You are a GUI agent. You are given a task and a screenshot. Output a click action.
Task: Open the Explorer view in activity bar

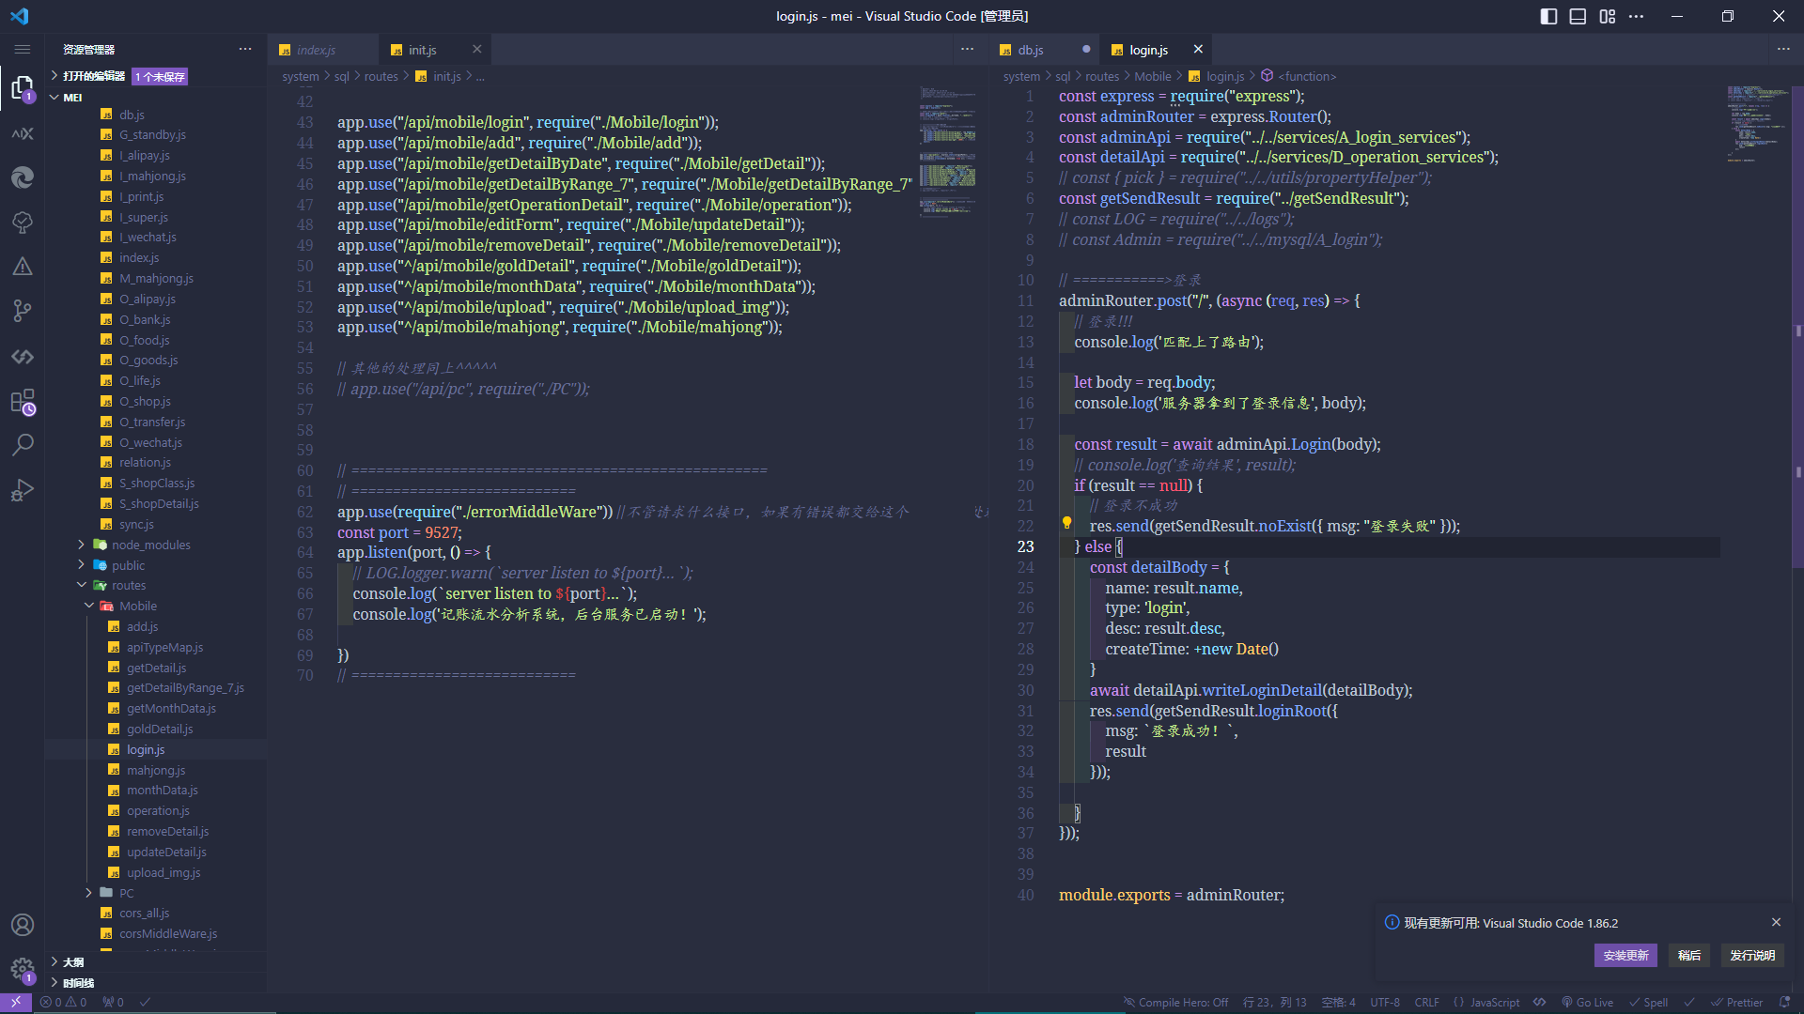coord(23,88)
